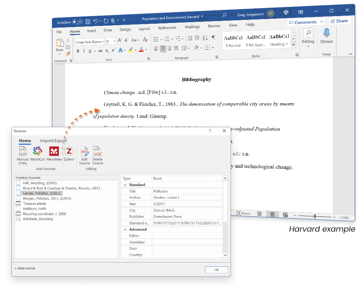The image size is (361, 292).
Task: Click the Paste clipboard icon
Action: click(x=60, y=43)
